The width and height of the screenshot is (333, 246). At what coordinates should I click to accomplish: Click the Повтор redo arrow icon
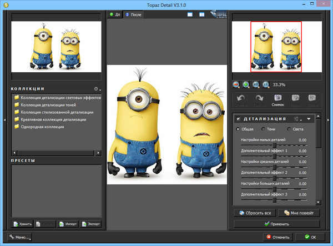pos(260,99)
